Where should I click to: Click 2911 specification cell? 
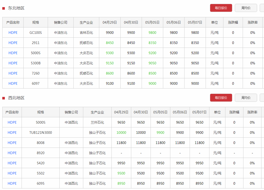[36, 43]
